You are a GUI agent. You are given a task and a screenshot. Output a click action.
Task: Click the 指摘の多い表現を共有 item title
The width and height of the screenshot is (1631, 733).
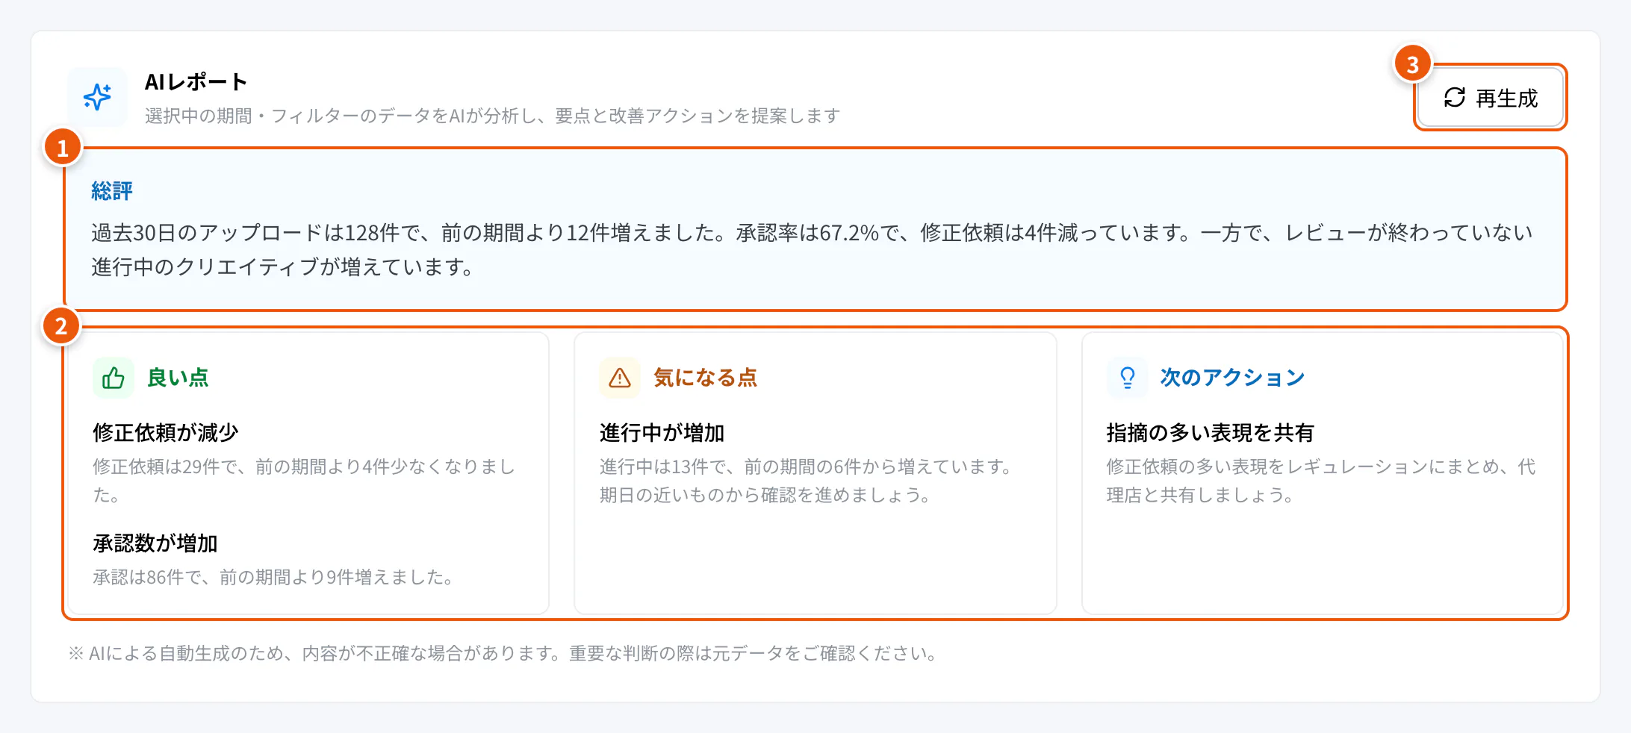click(1211, 433)
